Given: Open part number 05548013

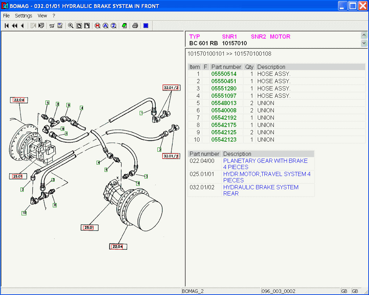Looking at the screenshot, I should (224, 103).
